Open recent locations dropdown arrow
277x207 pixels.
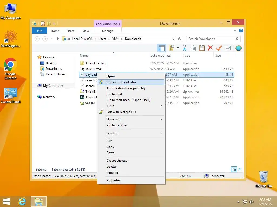[x=52, y=39]
